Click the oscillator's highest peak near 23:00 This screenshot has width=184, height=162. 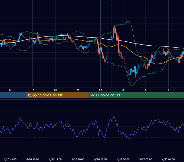[x=114, y=116]
